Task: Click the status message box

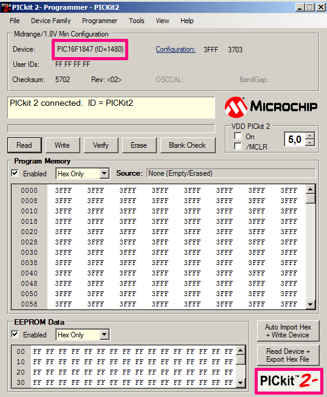Action: (x=111, y=108)
